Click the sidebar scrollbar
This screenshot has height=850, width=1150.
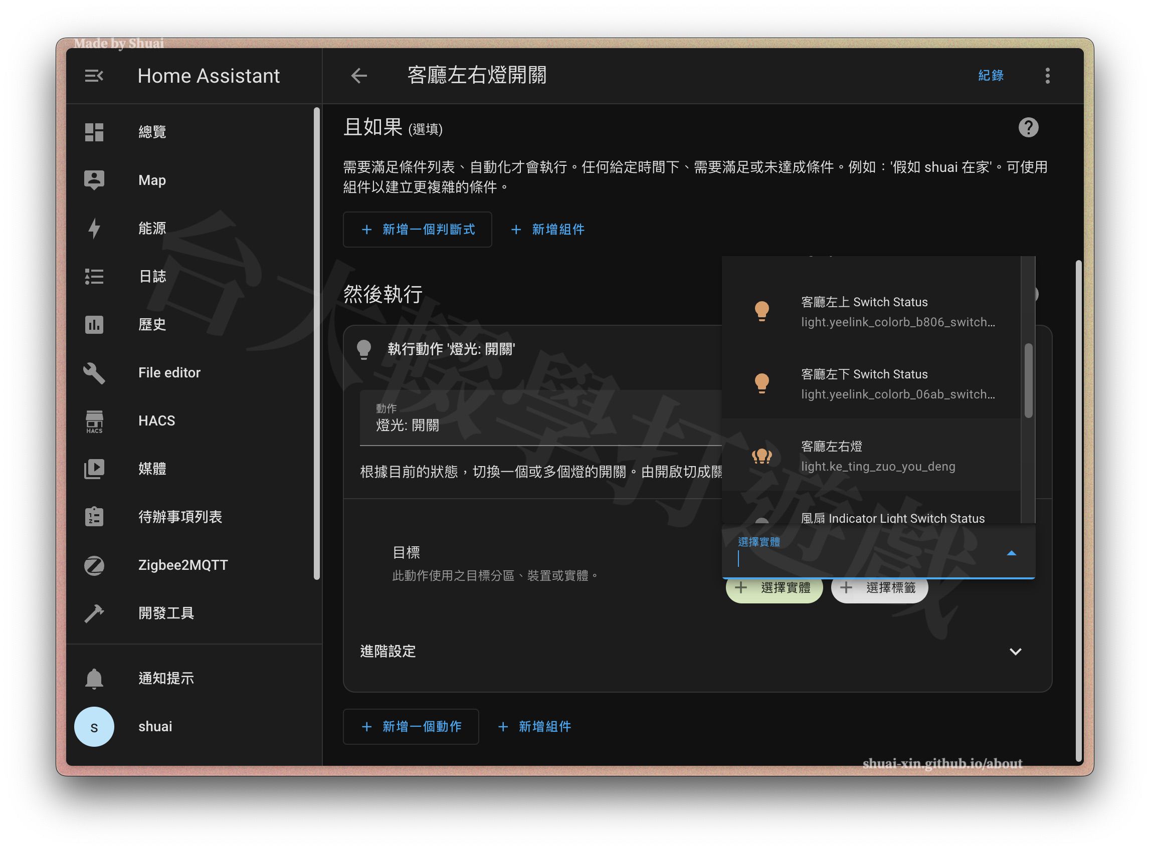[316, 344]
